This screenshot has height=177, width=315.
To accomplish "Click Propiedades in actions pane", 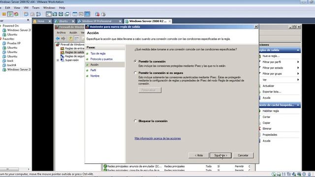I will [270, 135].
